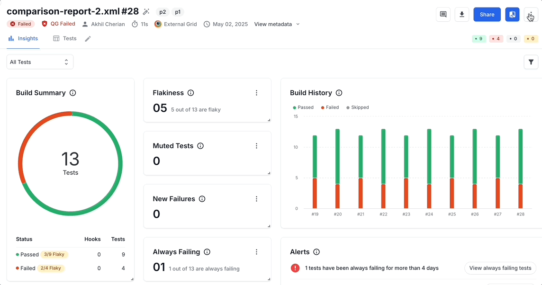Click the magic wand icon beside build title
Image resolution: width=542 pixels, height=285 pixels.
coord(146,12)
